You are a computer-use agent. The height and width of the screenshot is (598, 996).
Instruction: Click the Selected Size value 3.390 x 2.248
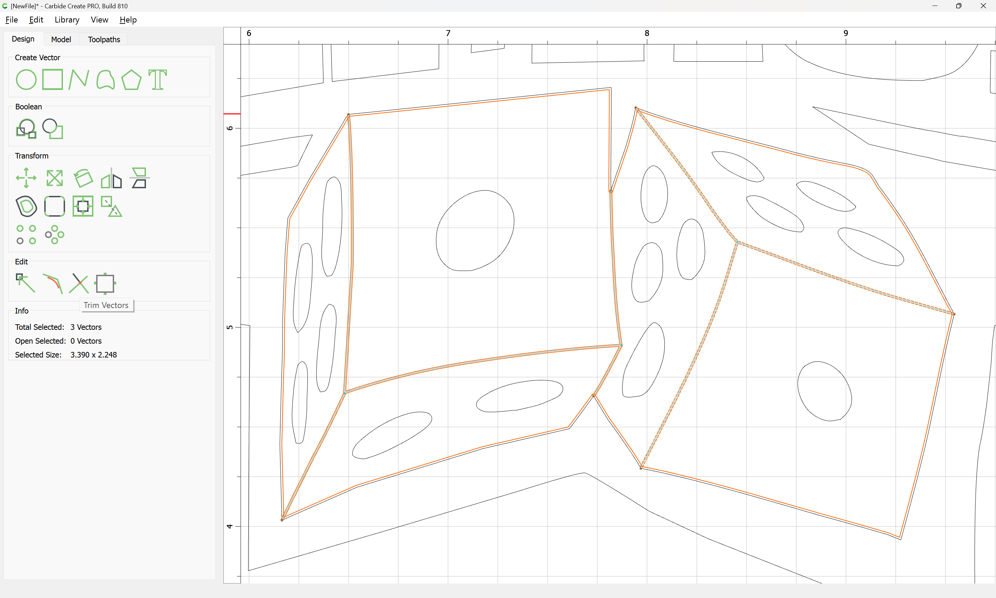tap(93, 355)
